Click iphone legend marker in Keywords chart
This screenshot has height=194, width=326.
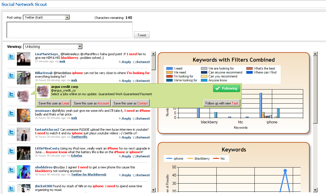[169, 159]
